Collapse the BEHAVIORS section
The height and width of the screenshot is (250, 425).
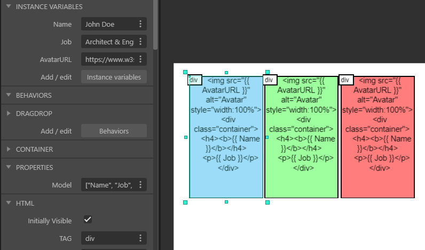click(9, 95)
